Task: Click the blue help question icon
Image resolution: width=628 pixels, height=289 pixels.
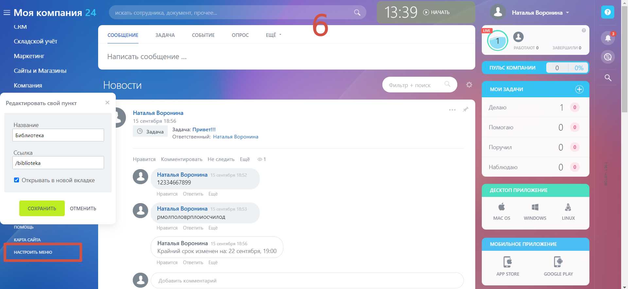Action: (x=608, y=12)
